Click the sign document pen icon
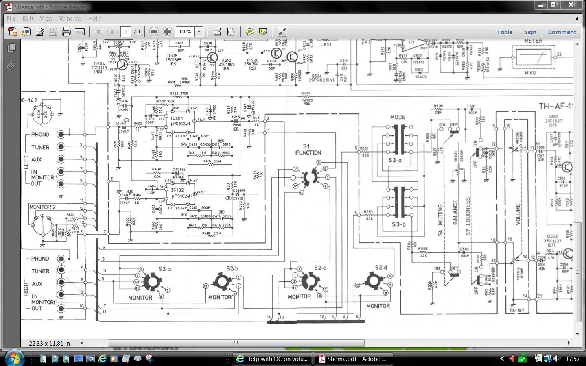Screen dimensions: 586x366 (x=39, y=32)
